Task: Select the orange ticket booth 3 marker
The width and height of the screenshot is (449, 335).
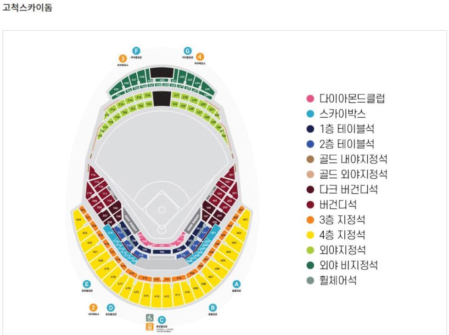Action: 123,58
